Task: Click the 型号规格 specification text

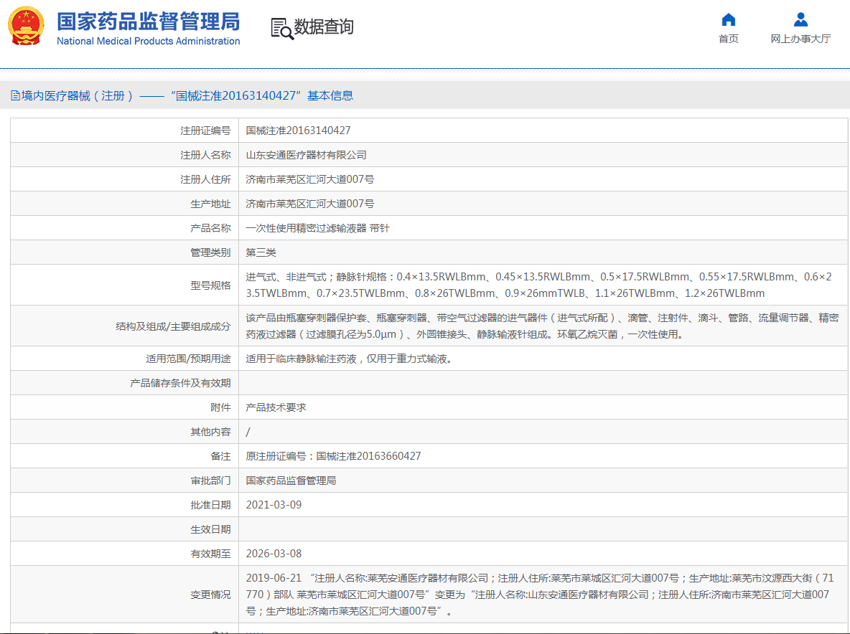Action: (x=538, y=285)
